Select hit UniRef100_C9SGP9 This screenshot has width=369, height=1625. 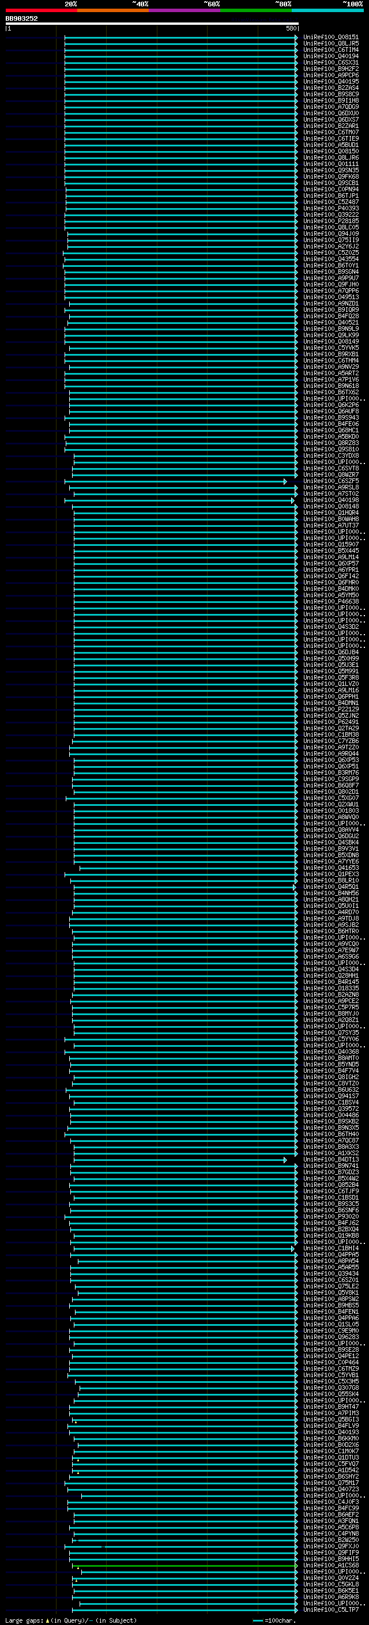[331, 779]
